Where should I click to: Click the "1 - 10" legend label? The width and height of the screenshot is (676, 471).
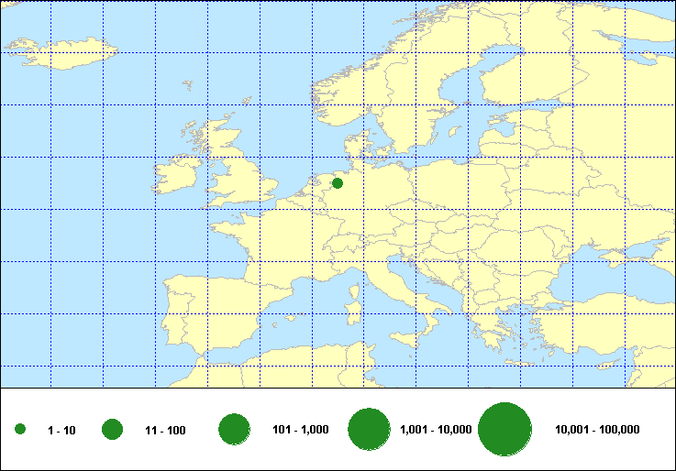(61, 431)
